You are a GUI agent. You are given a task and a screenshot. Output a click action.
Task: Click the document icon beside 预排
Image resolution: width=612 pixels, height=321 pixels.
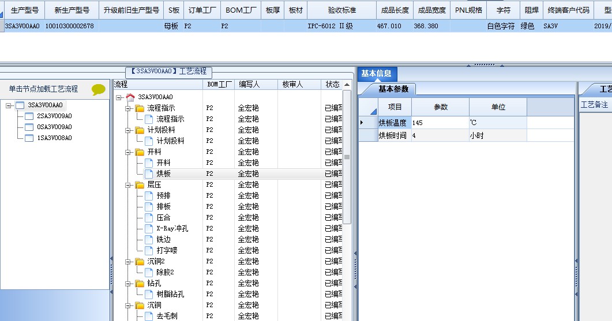(x=149, y=195)
